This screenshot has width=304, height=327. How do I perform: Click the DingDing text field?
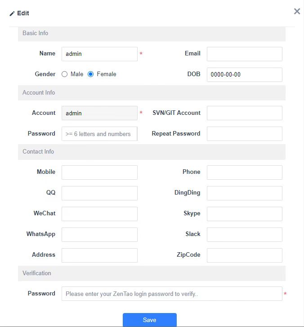point(244,193)
